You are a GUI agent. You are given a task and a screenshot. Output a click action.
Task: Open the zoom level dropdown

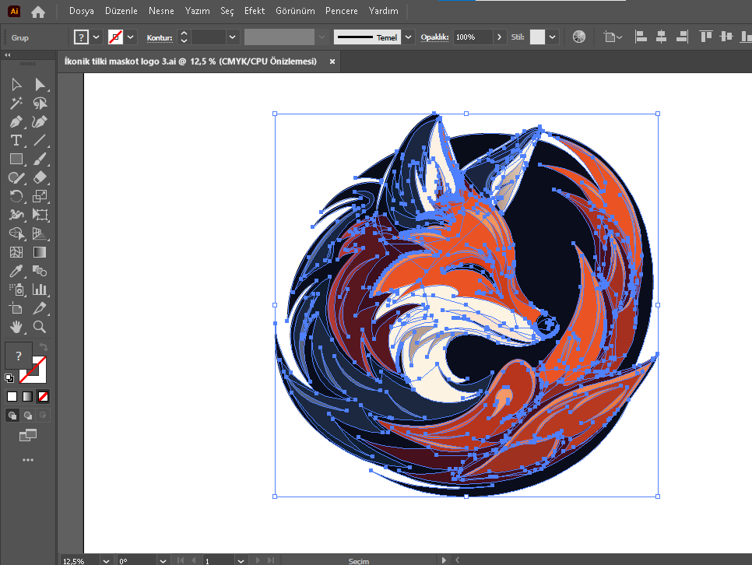(x=106, y=560)
